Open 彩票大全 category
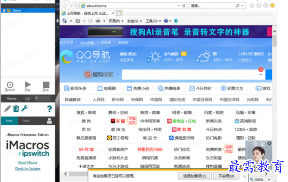The width and height of the screenshot is (288, 182). point(232,89)
